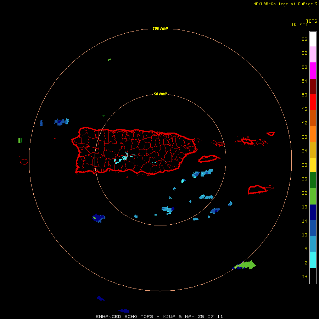Pick the cyan legend swatch
This screenshot has height=319, width=319.
[313, 260]
